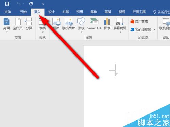Insert a 图表 chart

tap(107, 24)
